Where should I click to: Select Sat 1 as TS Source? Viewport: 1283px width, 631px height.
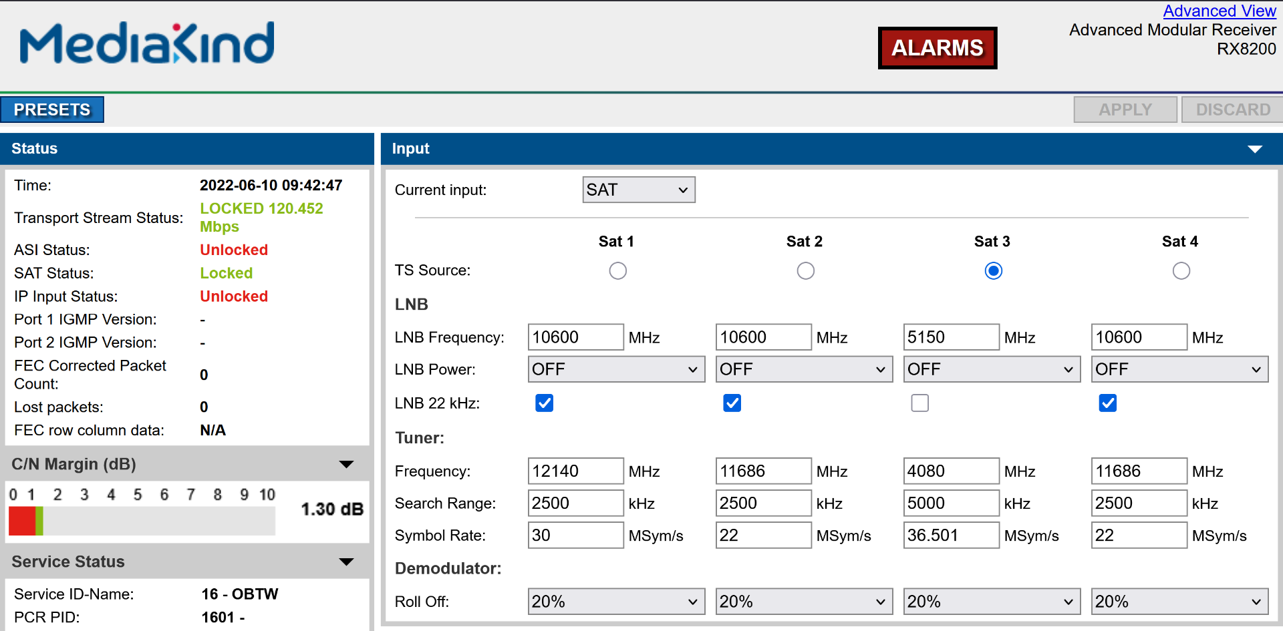tap(617, 271)
